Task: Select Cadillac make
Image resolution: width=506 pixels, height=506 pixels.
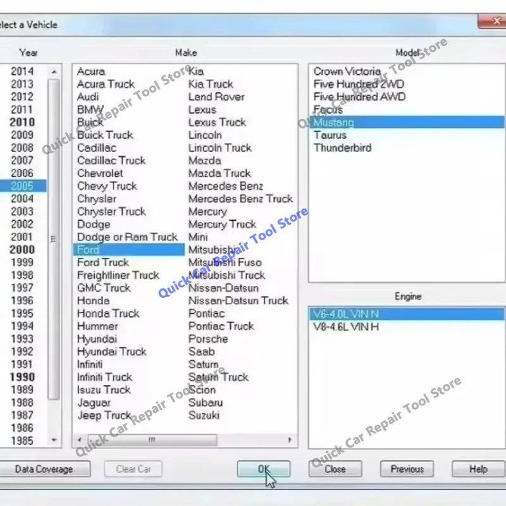Action: coord(97,148)
